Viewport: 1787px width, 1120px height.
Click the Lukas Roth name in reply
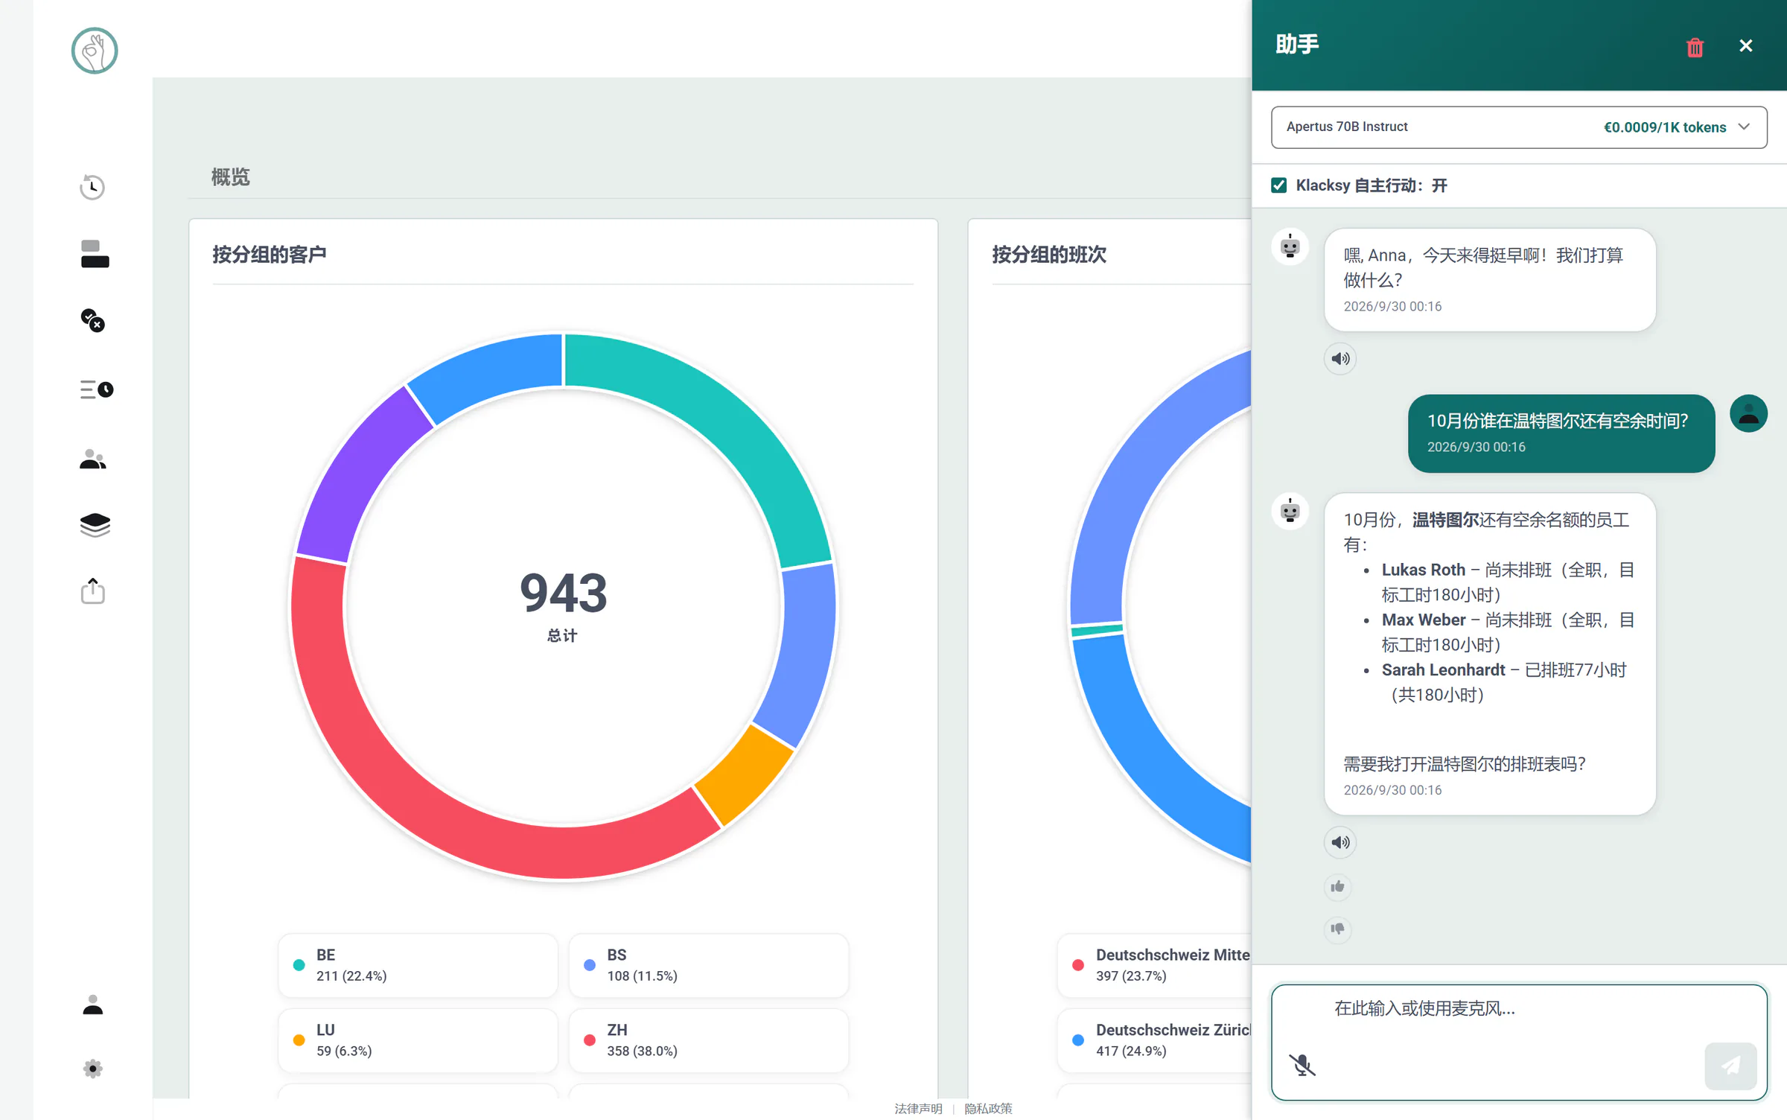coord(1423,570)
